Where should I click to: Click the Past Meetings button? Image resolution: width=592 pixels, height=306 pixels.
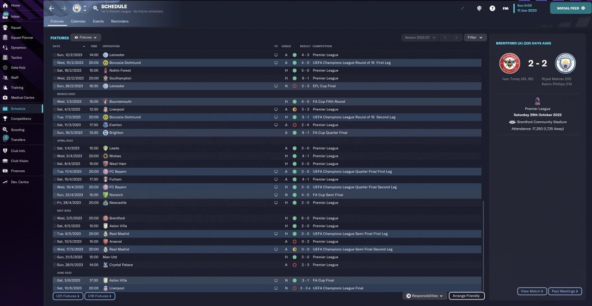[x=565, y=291]
